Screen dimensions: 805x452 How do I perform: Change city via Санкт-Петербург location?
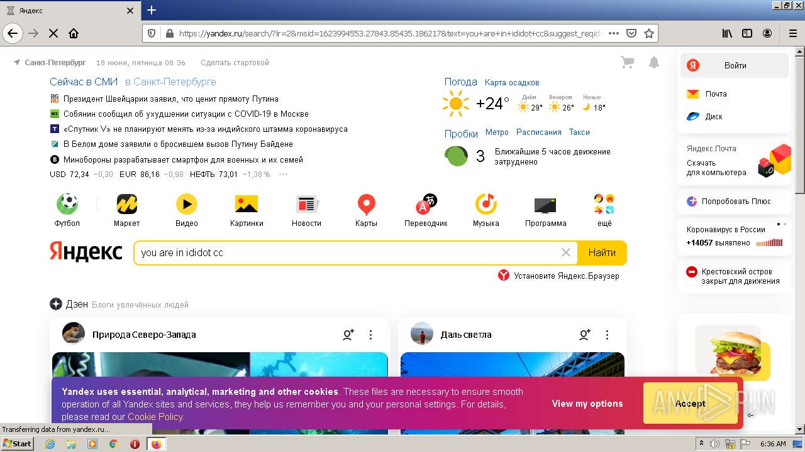[55, 63]
